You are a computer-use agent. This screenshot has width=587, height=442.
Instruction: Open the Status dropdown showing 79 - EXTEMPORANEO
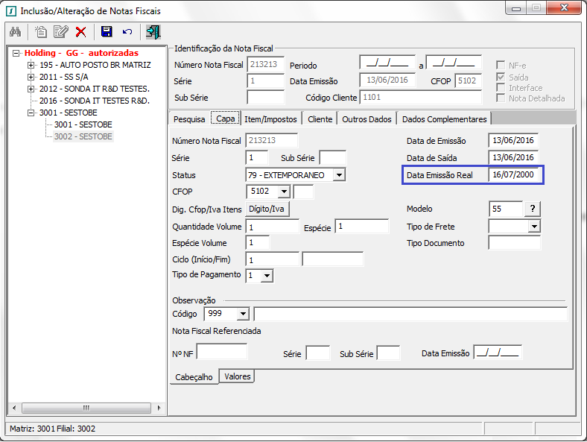click(339, 175)
